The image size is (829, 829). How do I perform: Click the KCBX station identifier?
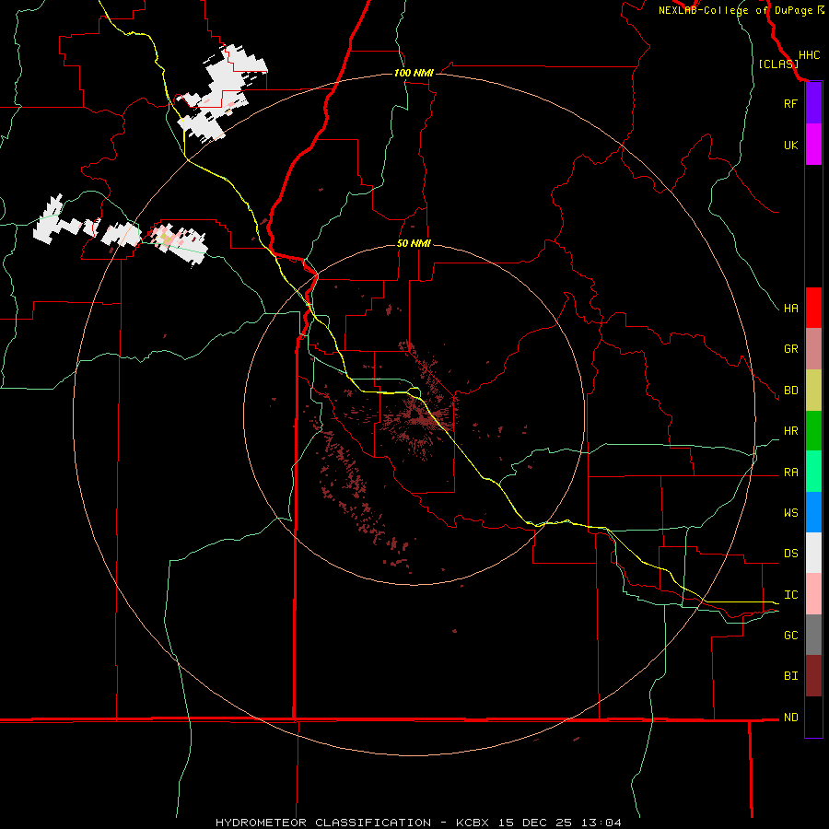pyautogui.click(x=473, y=823)
